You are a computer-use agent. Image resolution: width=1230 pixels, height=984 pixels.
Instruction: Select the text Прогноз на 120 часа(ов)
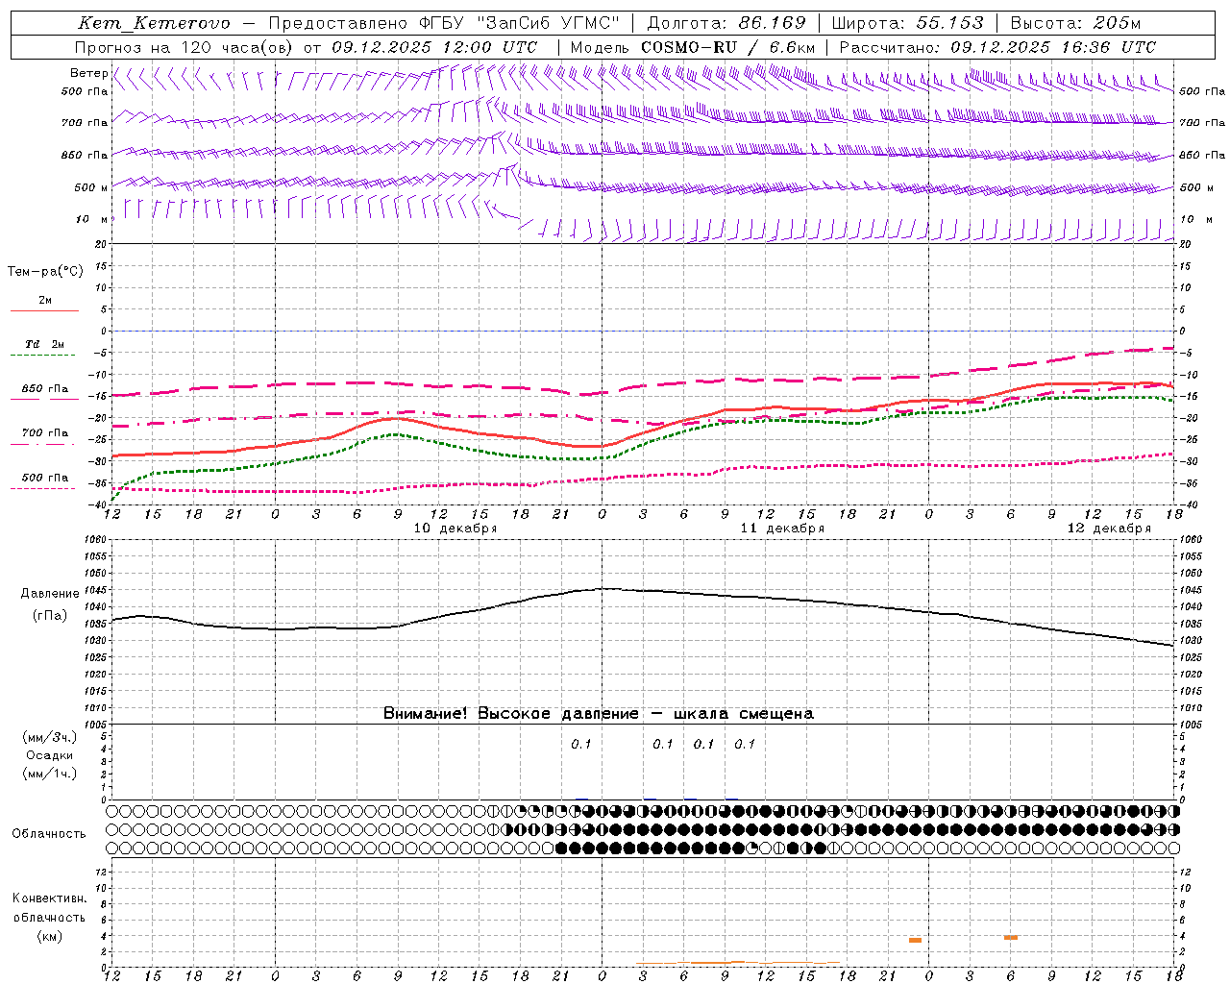[x=184, y=47]
